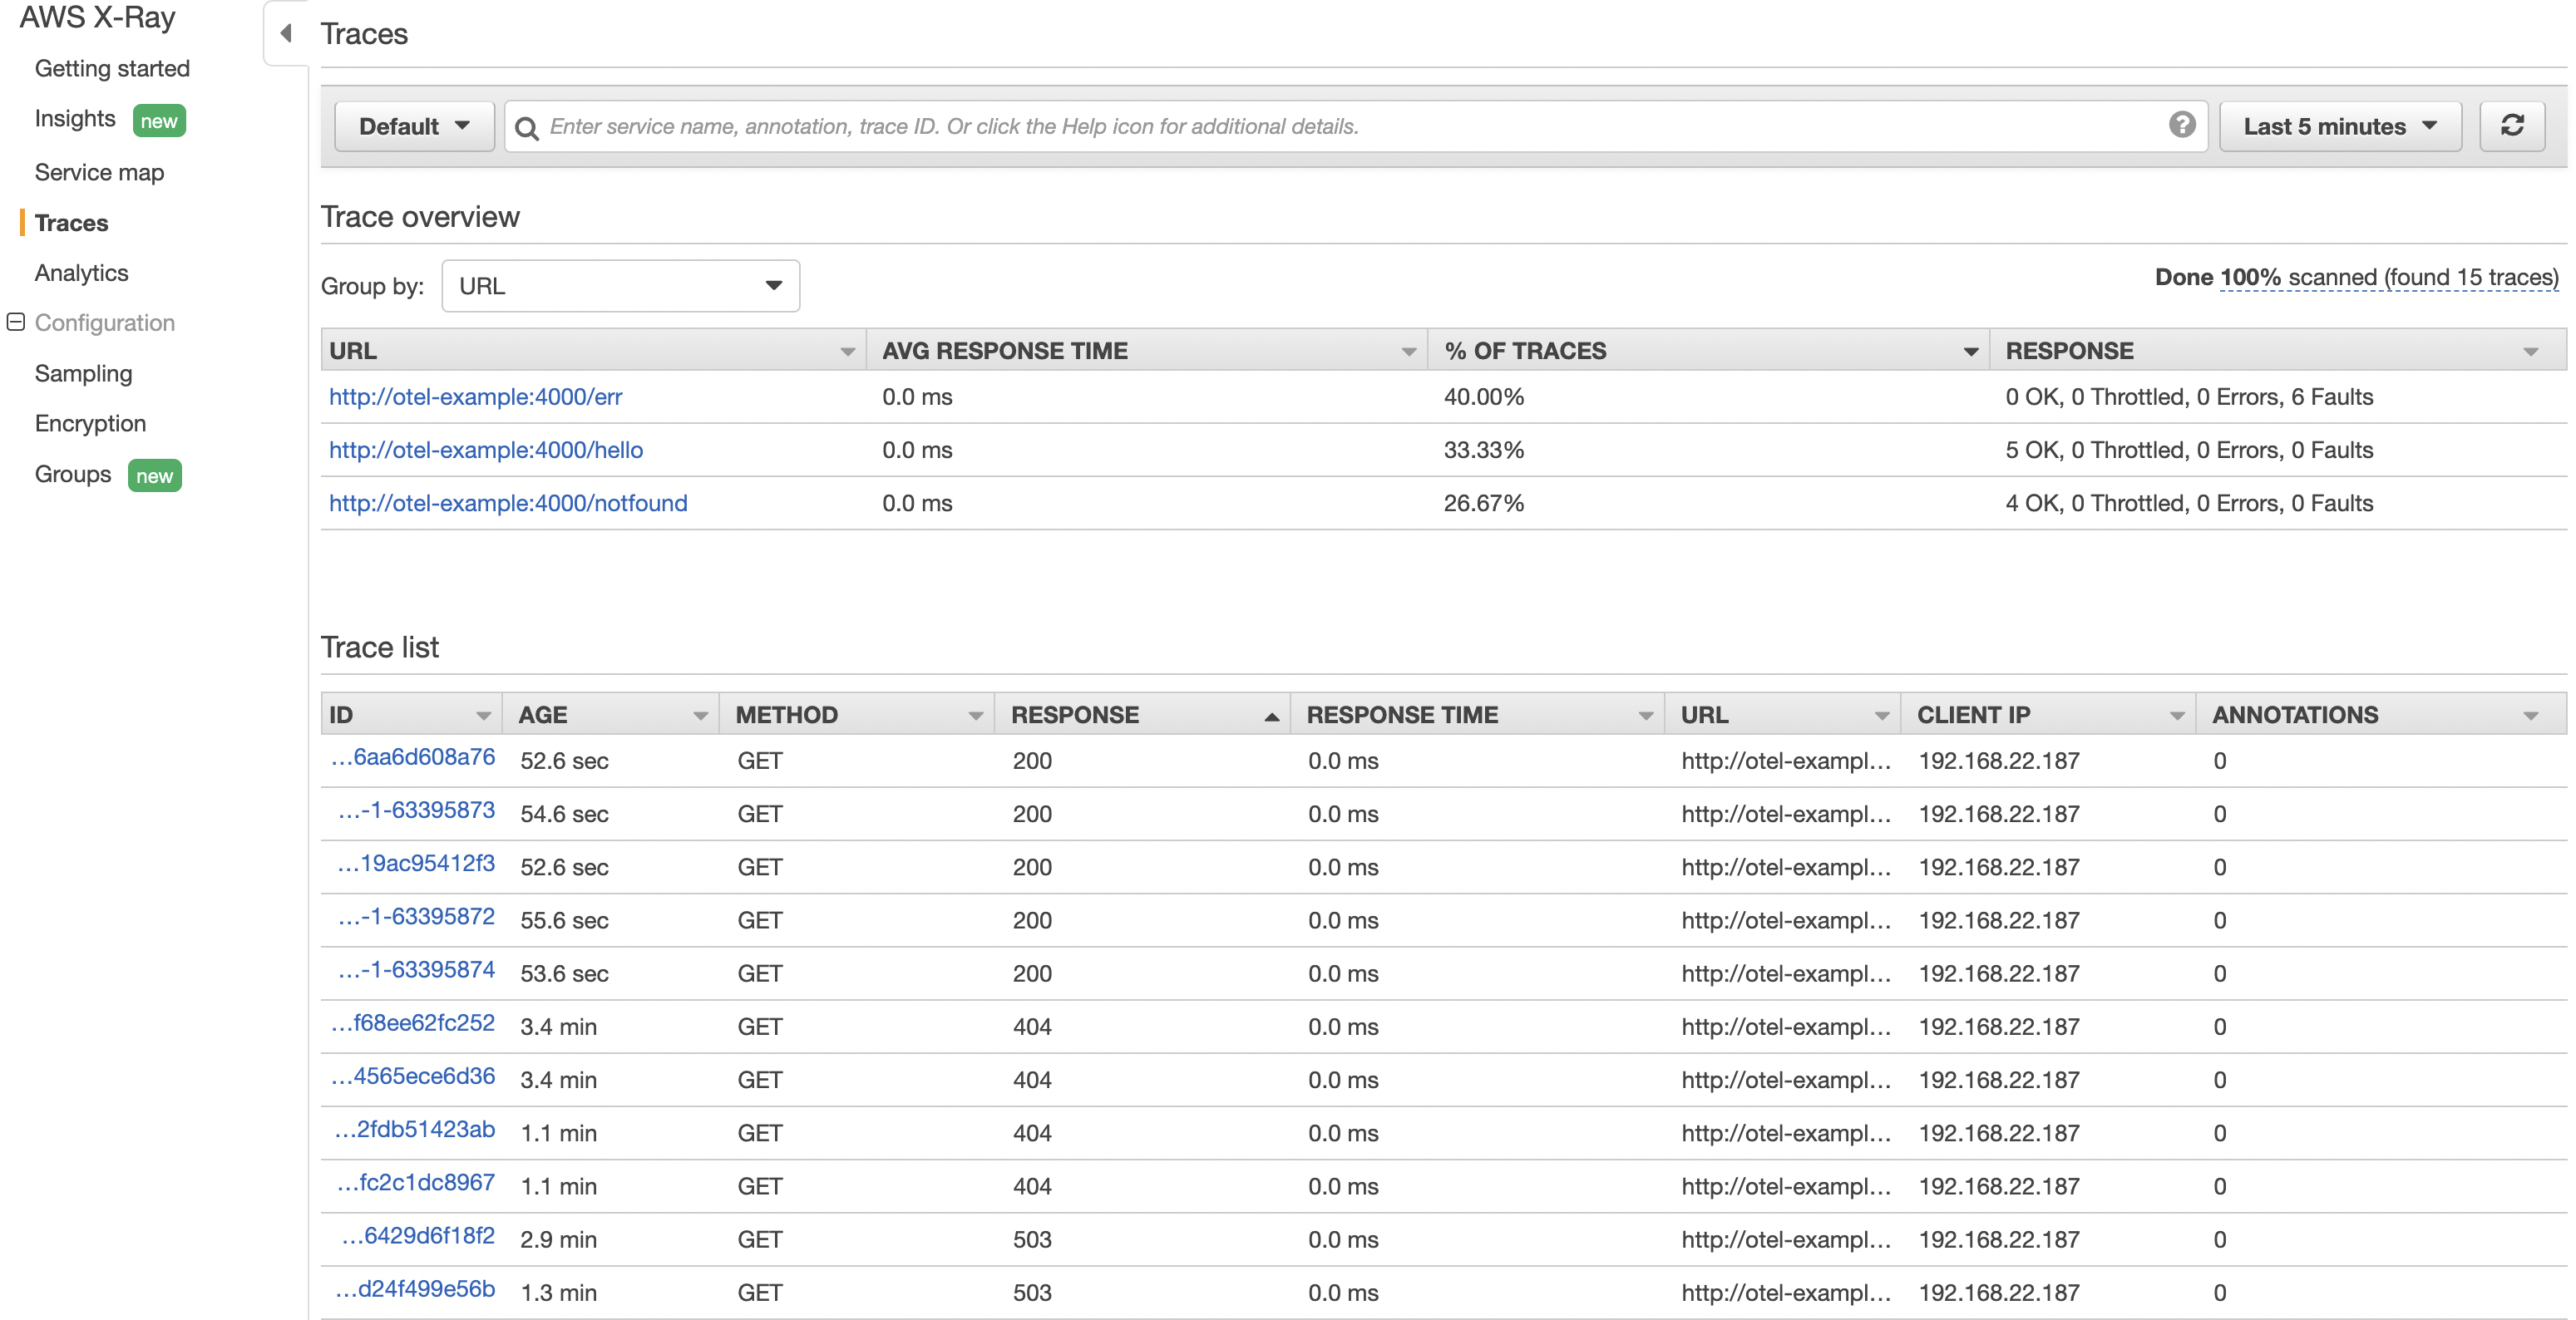Open the ANNOTATIONS column dropdown
This screenshot has width=2576, height=1320.
[2530, 714]
